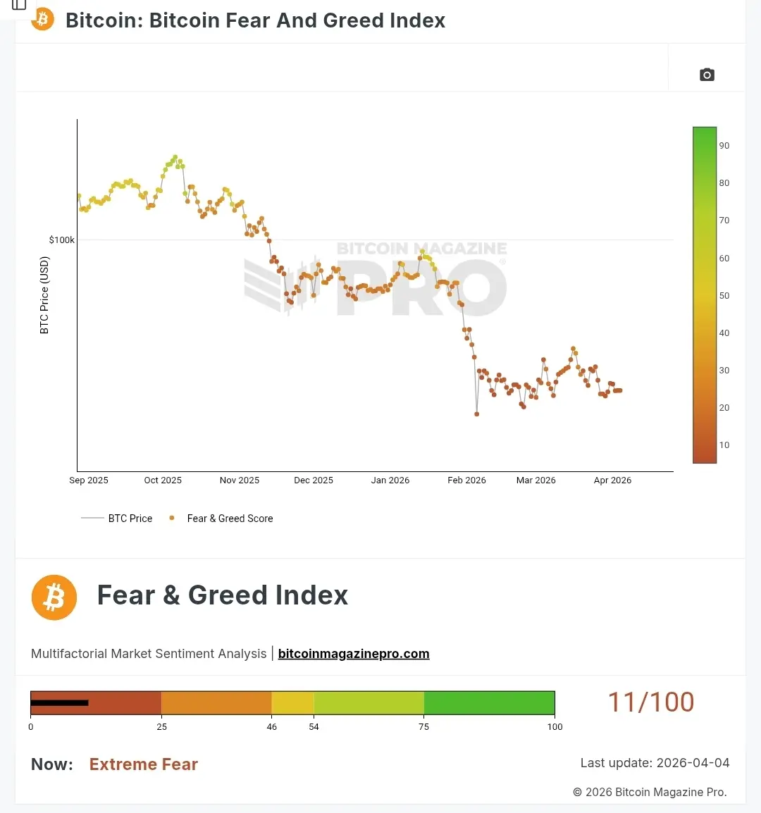
Task: Click the Fear & Greed Score legend dot
Action: click(x=172, y=518)
